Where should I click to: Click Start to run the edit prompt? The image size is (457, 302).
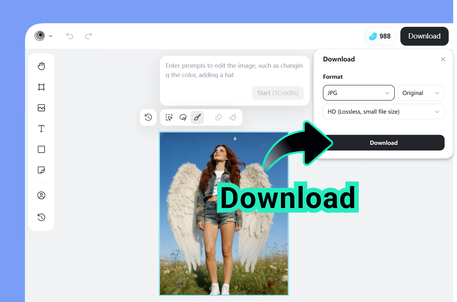coord(278,93)
